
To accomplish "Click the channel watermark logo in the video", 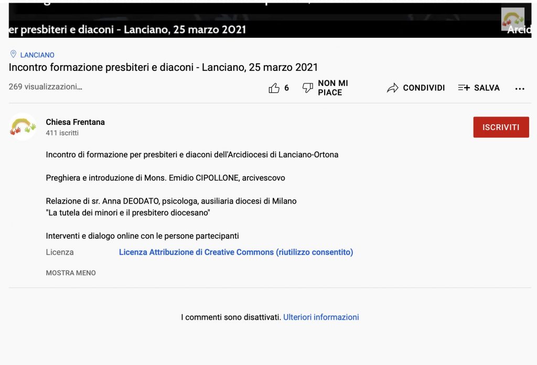I will 512,19.
